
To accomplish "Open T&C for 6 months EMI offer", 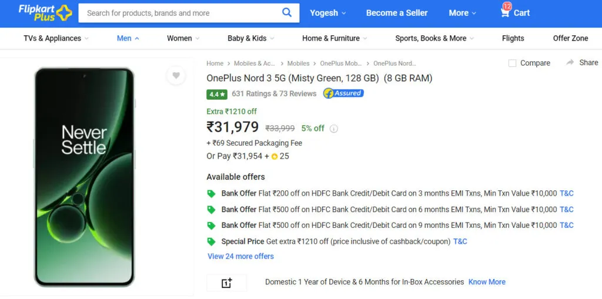I will point(567,210).
